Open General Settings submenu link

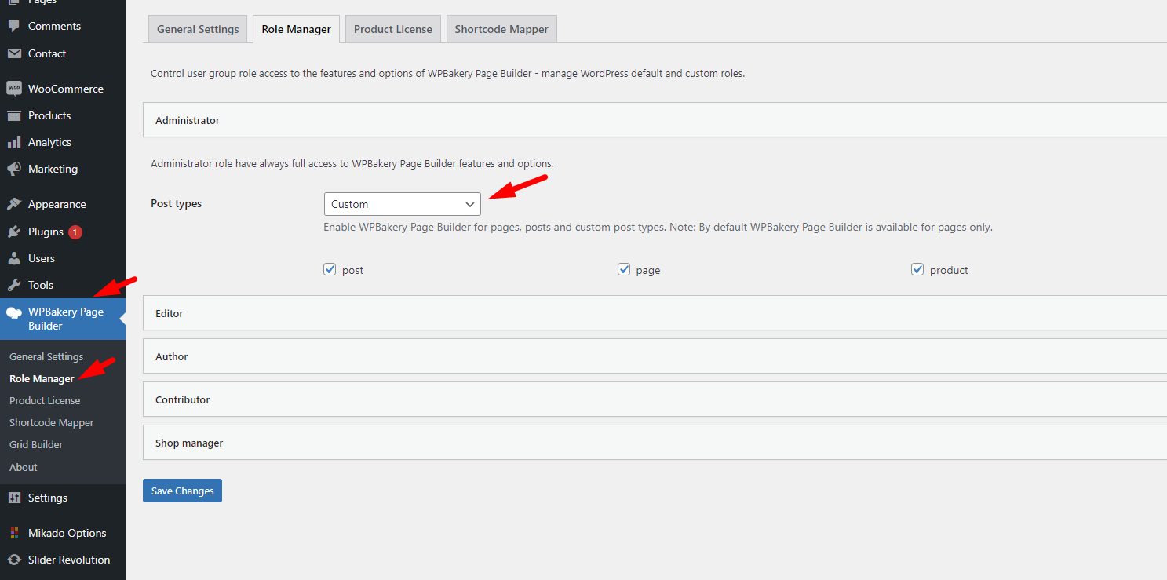tap(46, 356)
